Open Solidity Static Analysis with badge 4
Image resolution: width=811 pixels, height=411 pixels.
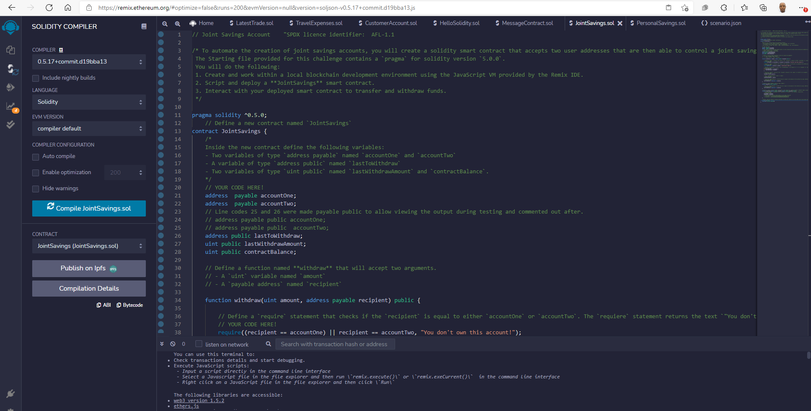coord(10,107)
